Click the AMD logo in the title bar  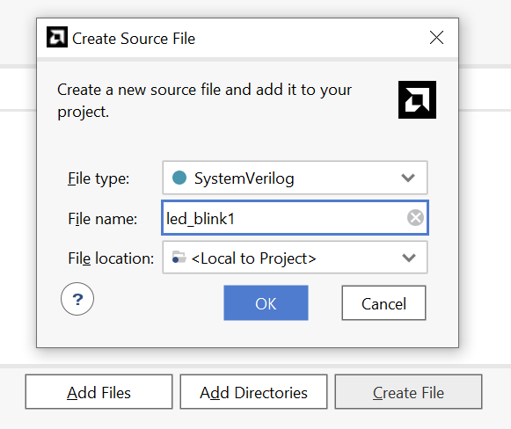tap(57, 37)
